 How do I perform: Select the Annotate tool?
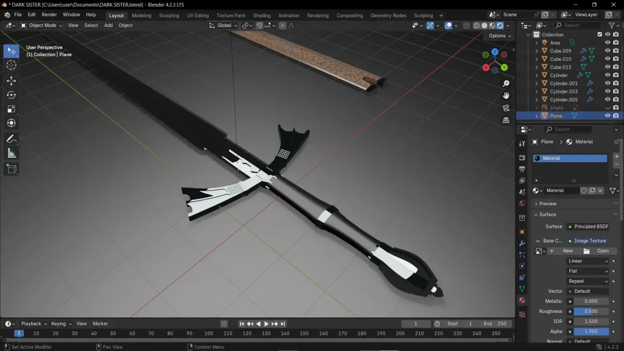(x=11, y=139)
